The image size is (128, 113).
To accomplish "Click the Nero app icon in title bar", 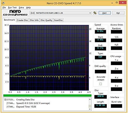I will pos(3,3).
